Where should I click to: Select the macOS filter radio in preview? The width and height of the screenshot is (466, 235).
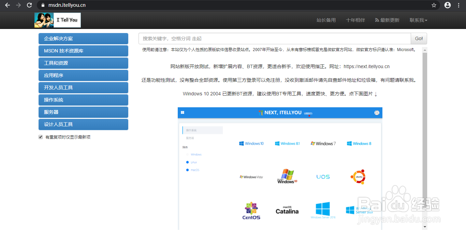point(187,170)
